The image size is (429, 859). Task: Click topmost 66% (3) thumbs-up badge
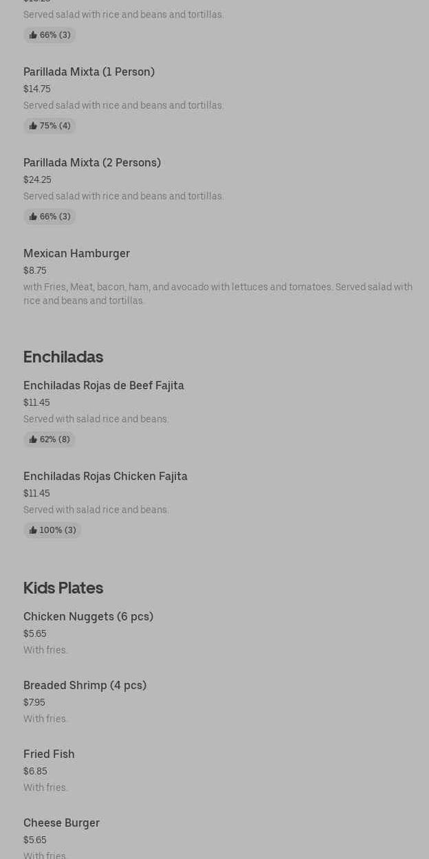(49, 35)
